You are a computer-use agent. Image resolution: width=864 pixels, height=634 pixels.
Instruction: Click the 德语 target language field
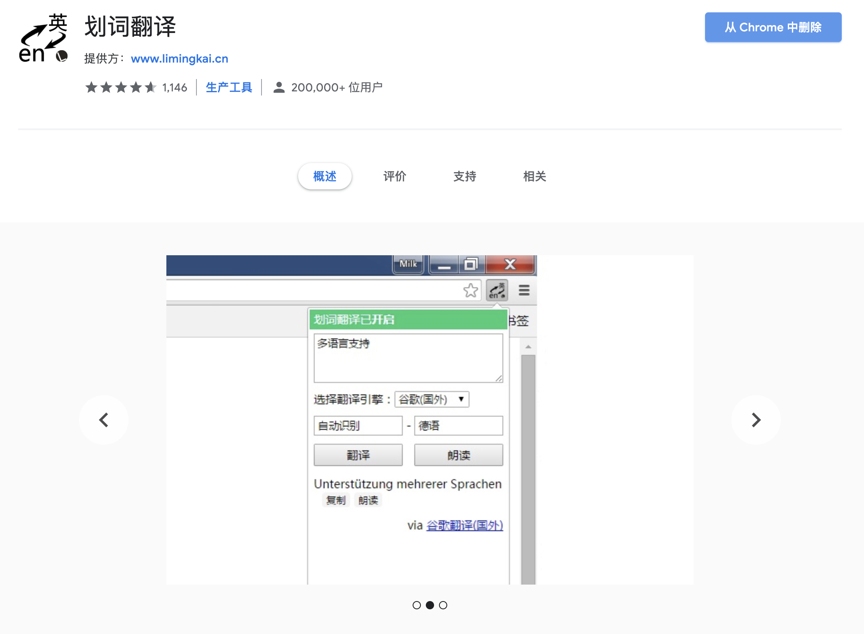[x=458, y=425]
